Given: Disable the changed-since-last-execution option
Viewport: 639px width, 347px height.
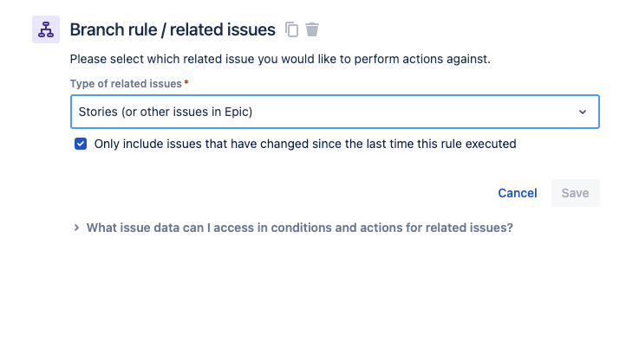Looking at the screenshot, I should point(81,144).
